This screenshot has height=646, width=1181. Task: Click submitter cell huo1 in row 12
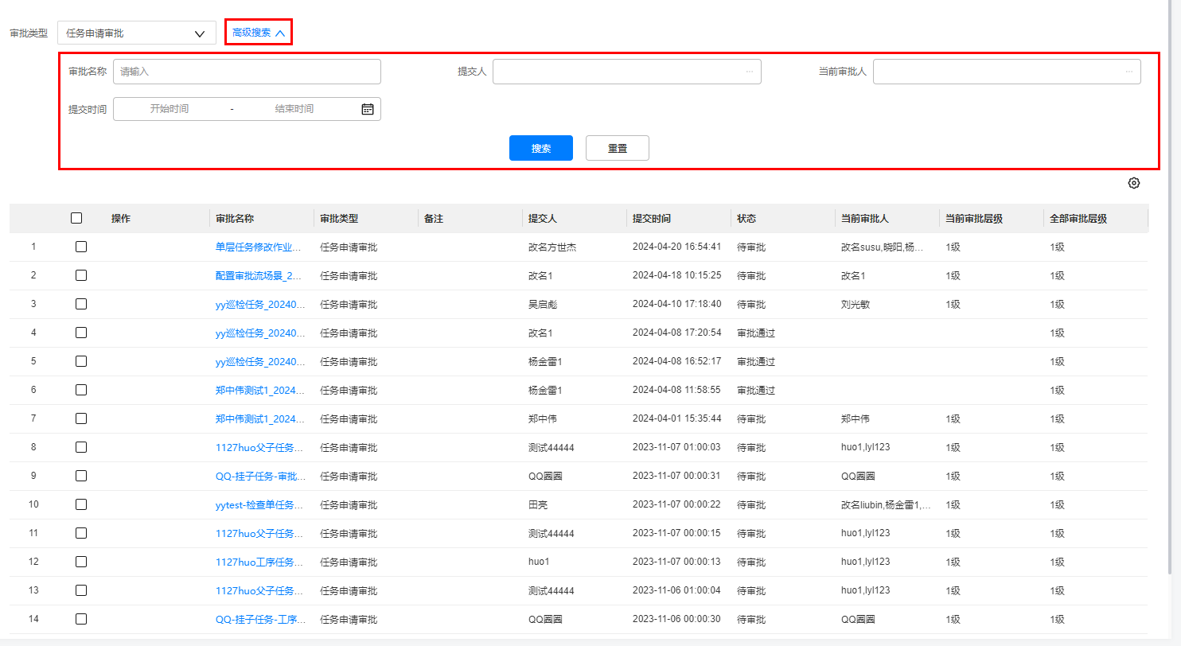[x=539, y=562]
